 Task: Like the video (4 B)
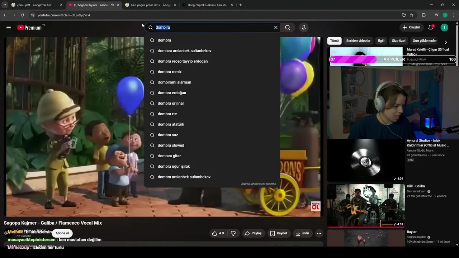pos(218,233)
